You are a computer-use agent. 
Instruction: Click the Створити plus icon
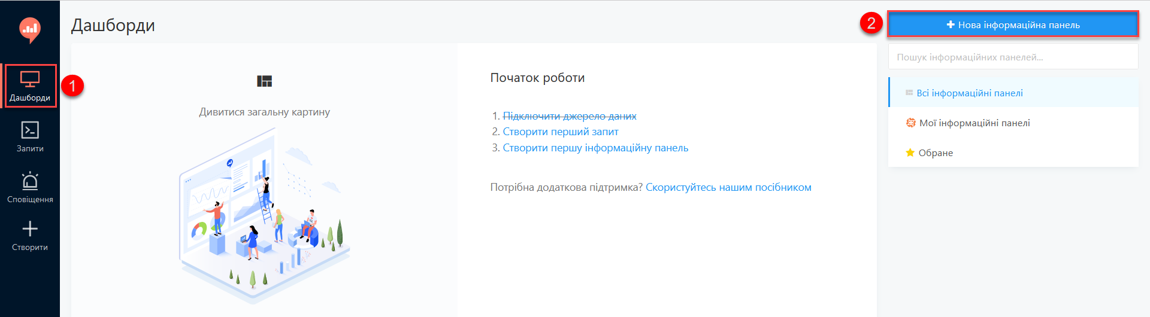[x=30, y=228]
